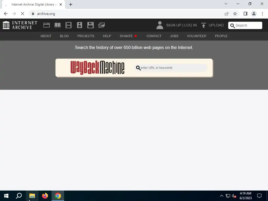Open the CONTACT page
The image size is (268, 201).
(154, 36)
